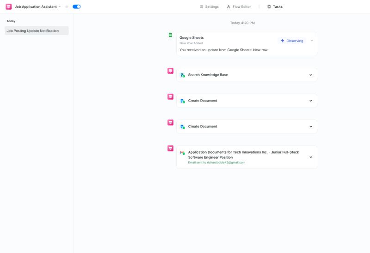
Task: Click the Today 4:20 PM timestamp
Action: [x=242, y=23]
